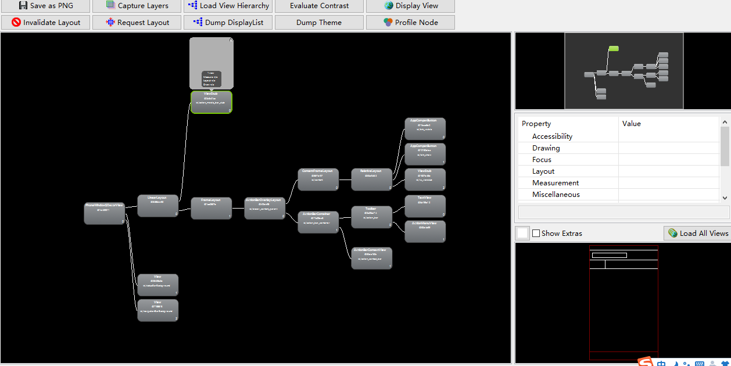This screenshot has width=731, height=366.
Task: Select the ContentFrameLayout node
Action: tap(318, 180)
